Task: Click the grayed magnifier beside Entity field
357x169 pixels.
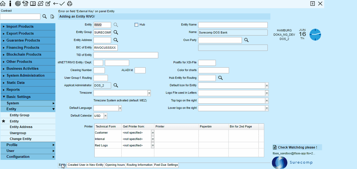Action: (x=116, y=25)
